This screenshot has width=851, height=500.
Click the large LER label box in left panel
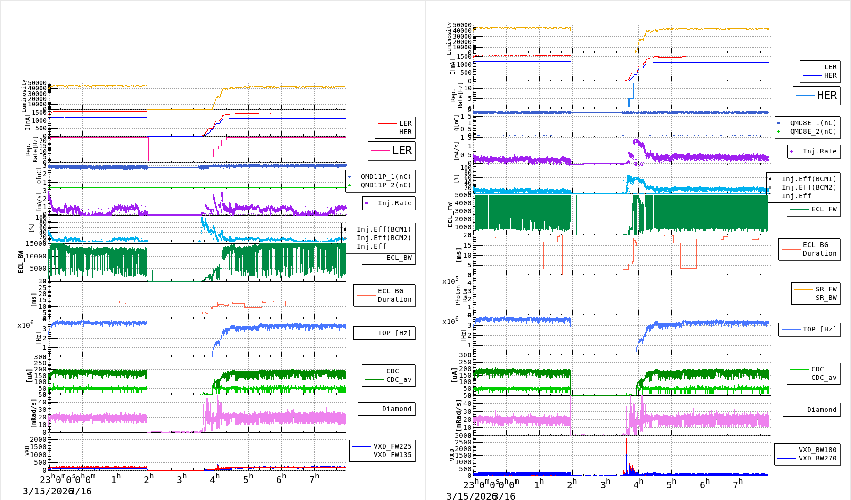click(x=392, y=151)
